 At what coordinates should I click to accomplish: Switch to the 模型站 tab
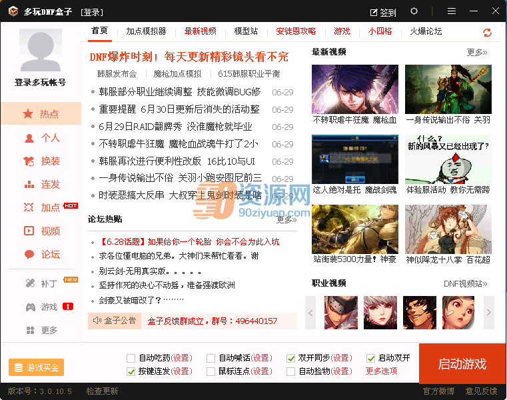tap(246, 31)
